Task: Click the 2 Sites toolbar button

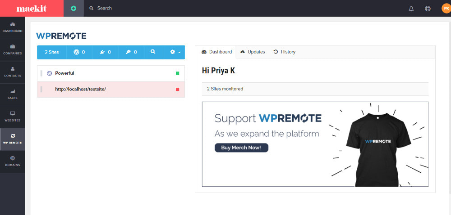Action: (x=52, y=52)
